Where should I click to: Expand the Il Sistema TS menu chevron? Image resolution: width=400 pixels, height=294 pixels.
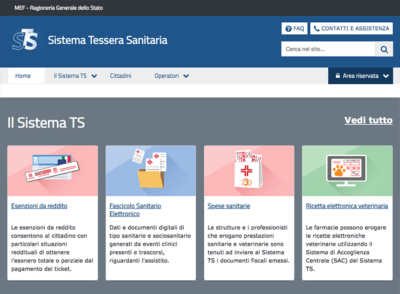click(94, 76)
